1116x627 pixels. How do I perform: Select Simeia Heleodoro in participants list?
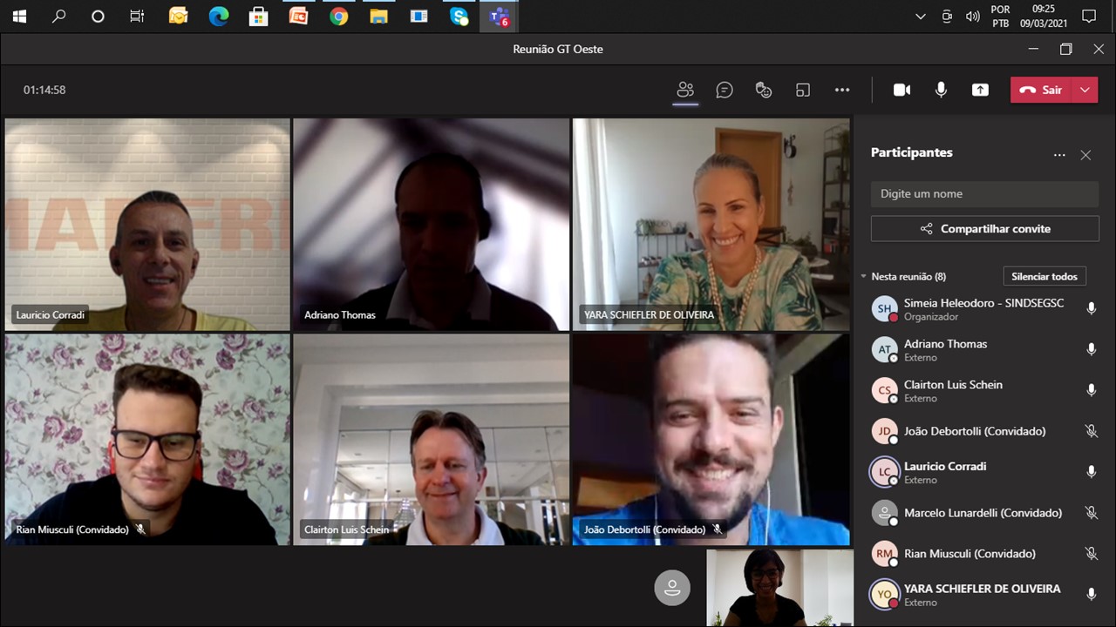983,309
